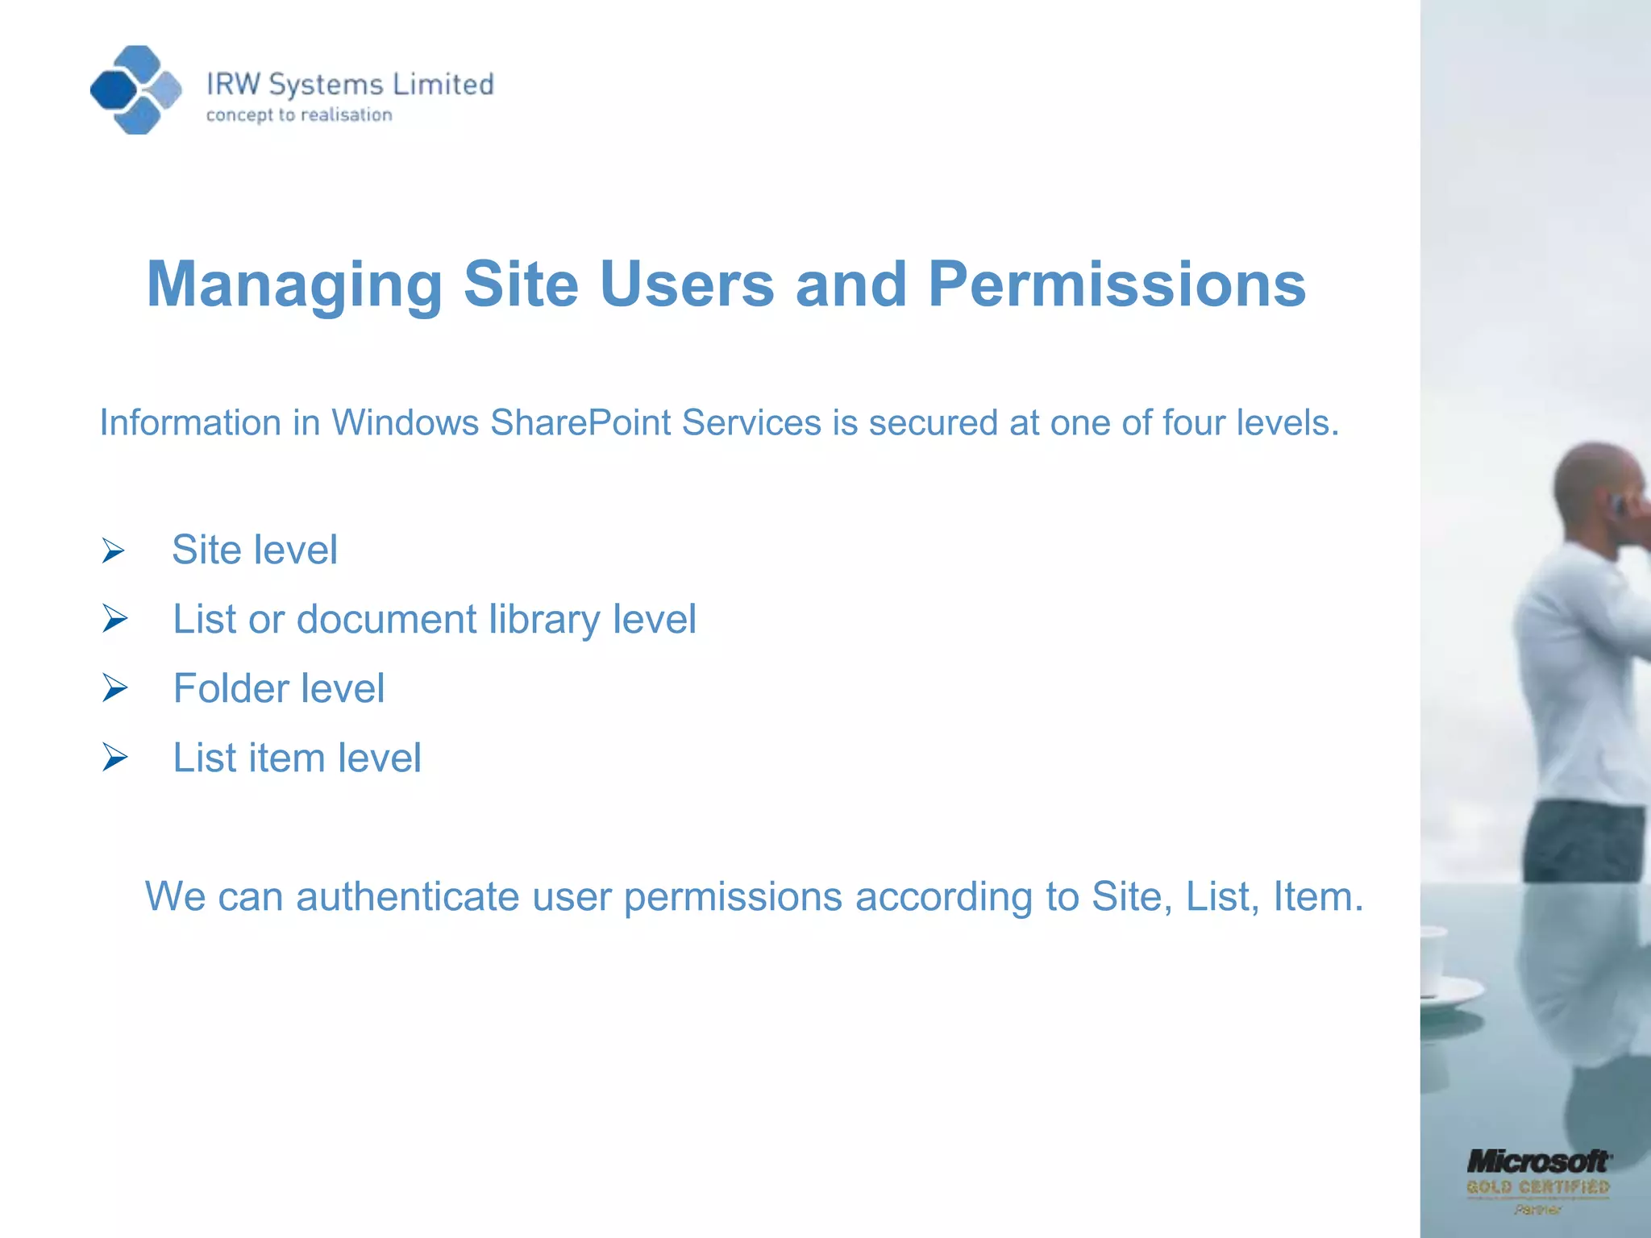Viewport: 1651px width, 1238px height.
Task: Click the We can authenticate user permissions sentence
Action: (x=754, y=897)
